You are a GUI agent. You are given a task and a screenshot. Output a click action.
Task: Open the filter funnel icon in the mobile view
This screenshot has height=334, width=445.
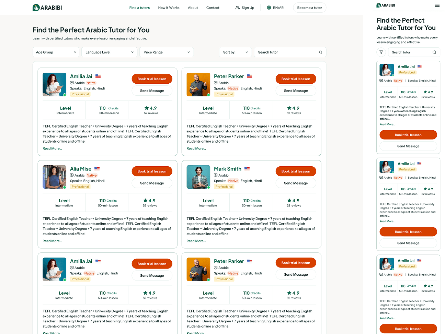coord(381,52)
